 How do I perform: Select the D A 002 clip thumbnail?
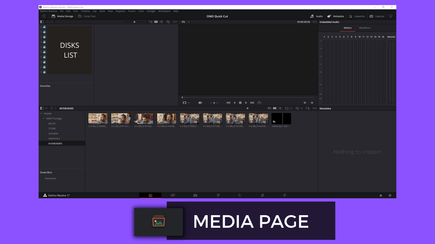[98, 119]
